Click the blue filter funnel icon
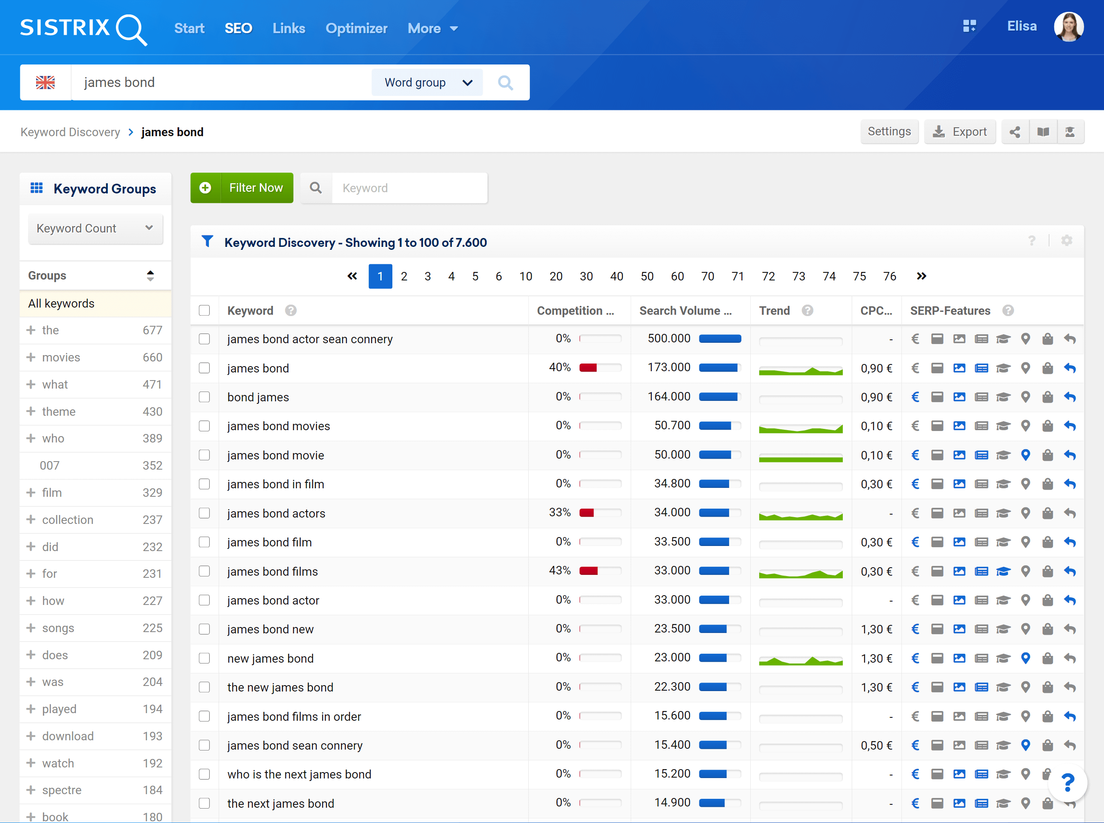This screenshot has height=823, width=1104. [208, 242]
